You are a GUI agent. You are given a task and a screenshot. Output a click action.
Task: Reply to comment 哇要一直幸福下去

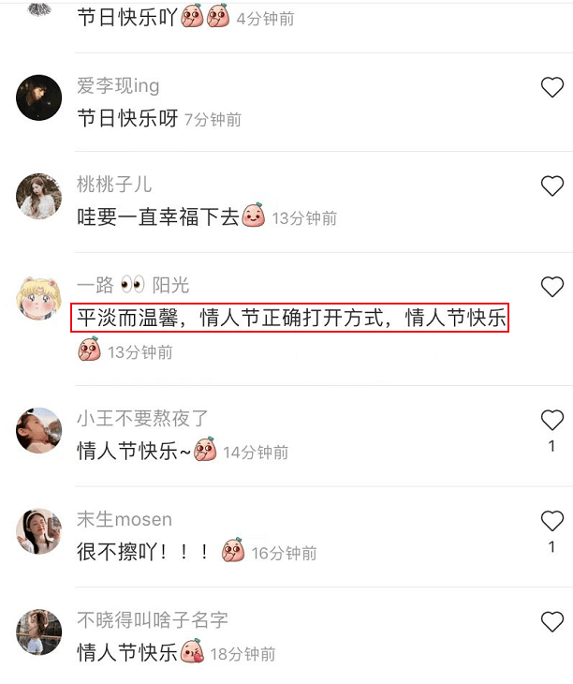[158, 216]
